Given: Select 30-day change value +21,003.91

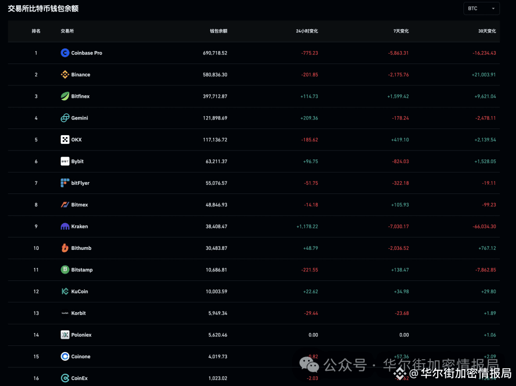Looking at the screenshot, I should tap(484, 75).
